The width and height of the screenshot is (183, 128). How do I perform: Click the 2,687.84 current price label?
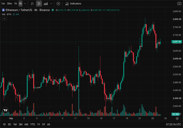(x=177, y=42)
